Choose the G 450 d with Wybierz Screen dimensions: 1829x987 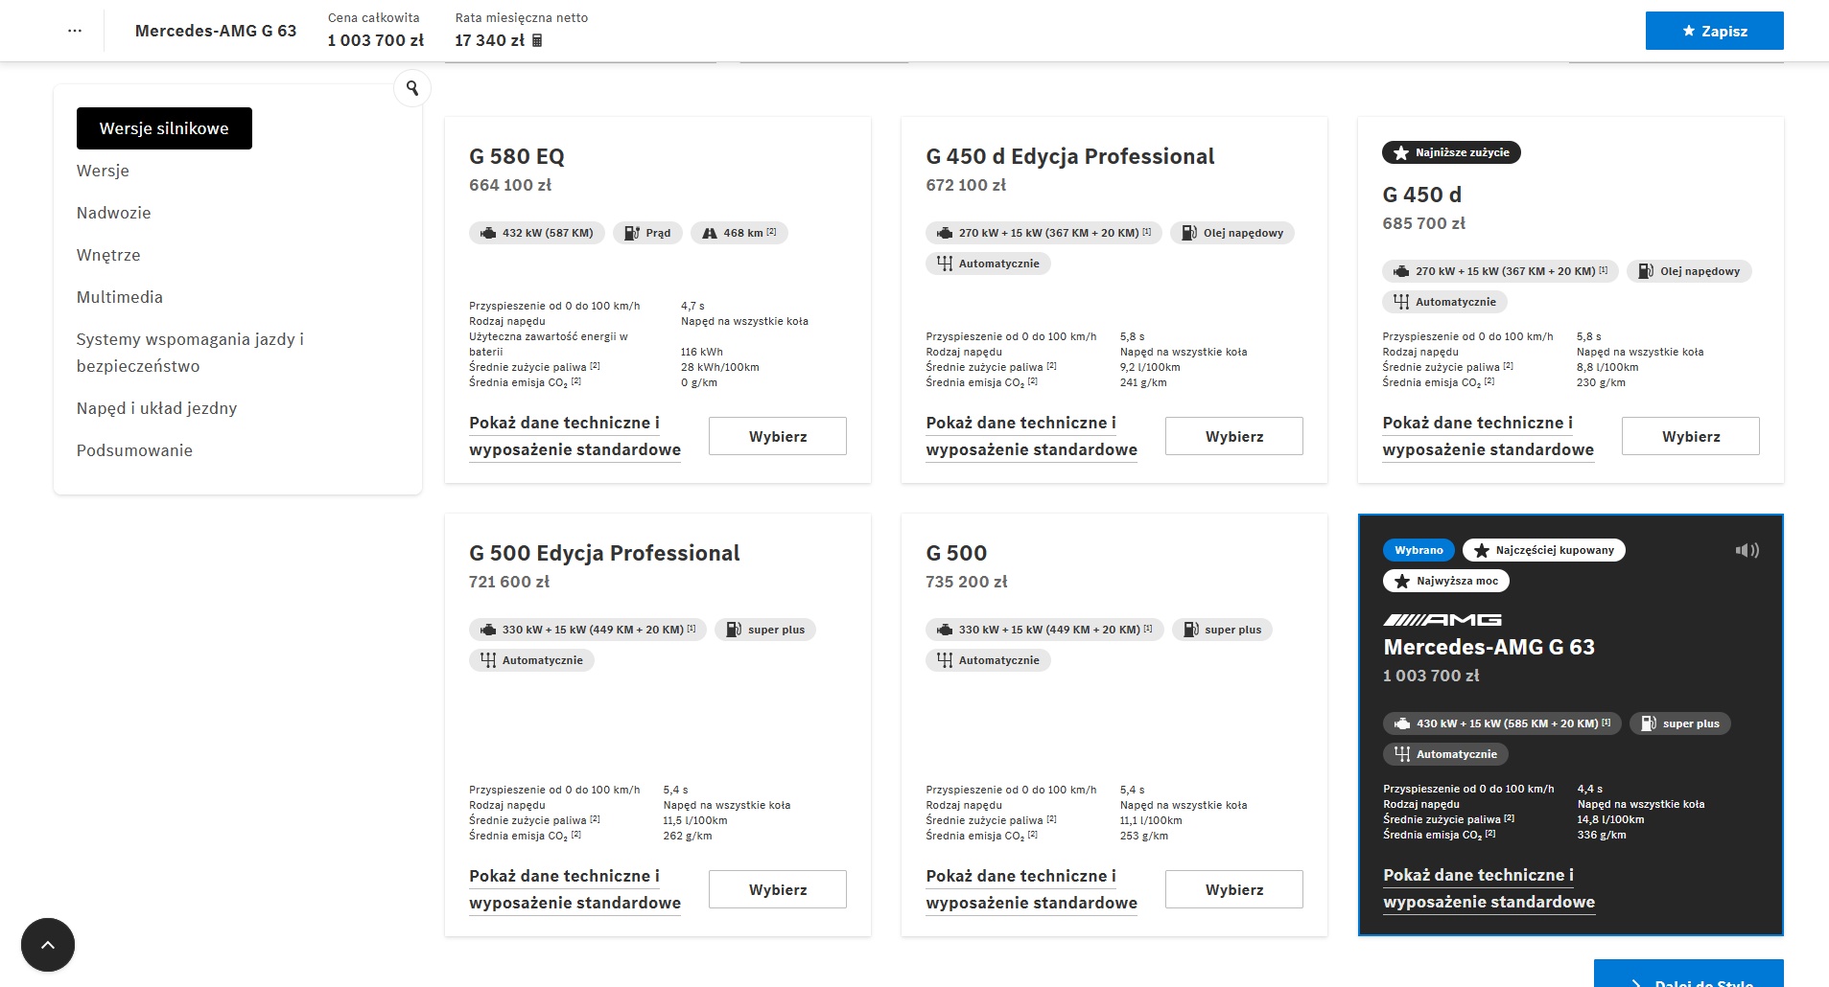(x=1691, y=436)
